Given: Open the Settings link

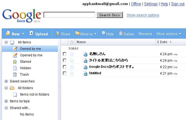Looking at the screenshot, I should (151, 4).
